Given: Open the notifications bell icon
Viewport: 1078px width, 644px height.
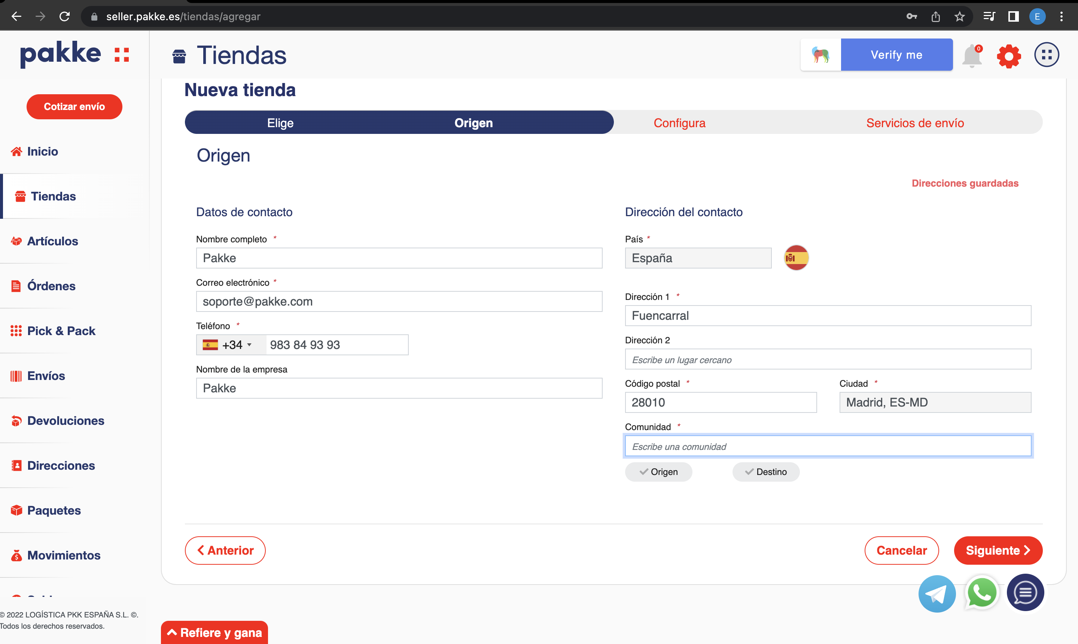Looking at the screenshot, I should (x=972, y=56).
